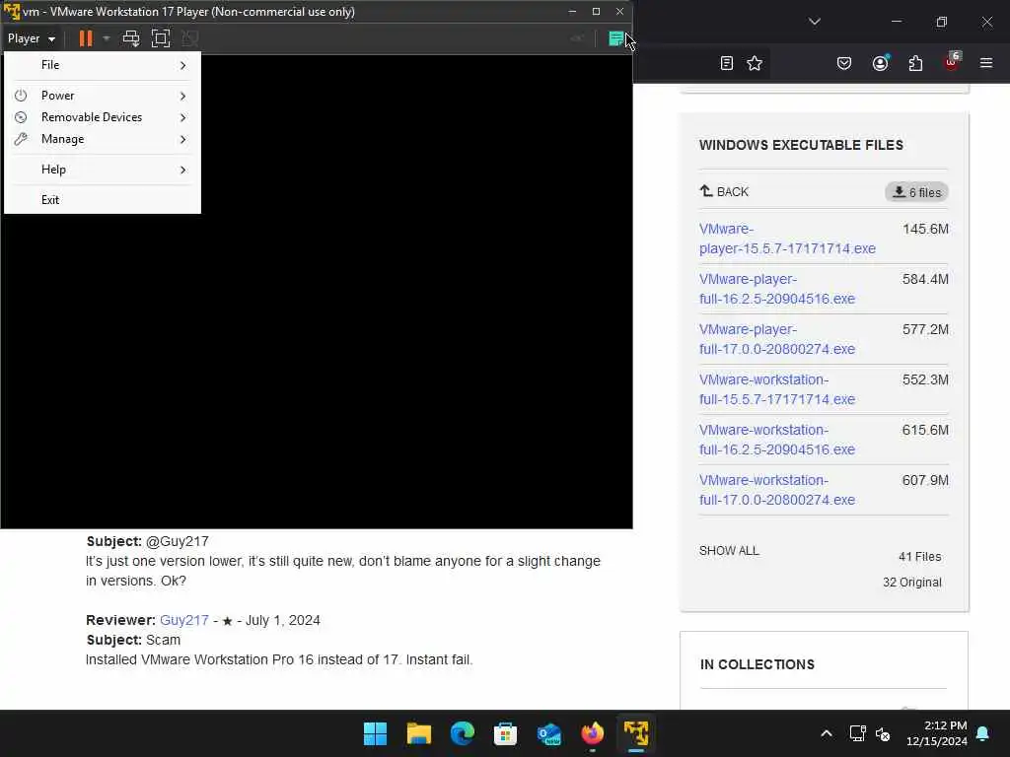Open reviewer Guy217's profile link
The image size is (1010, 757).
184,620
